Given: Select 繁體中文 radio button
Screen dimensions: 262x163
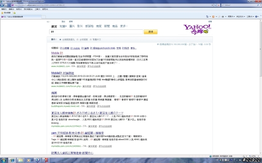Looking at the screenshot, I should point(91,40).
